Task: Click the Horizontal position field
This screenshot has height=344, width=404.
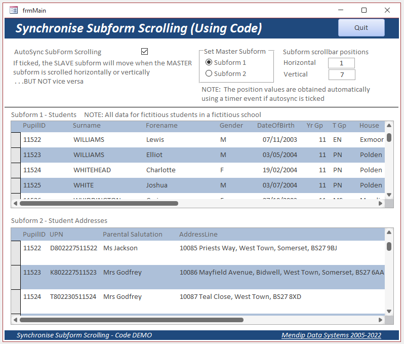Action: point(341,63)
